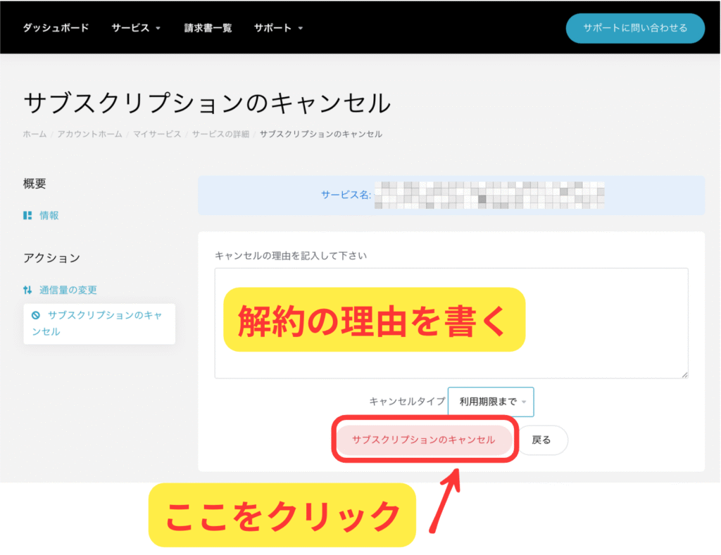Click the 情報 panel icon in sidebar
This screenshot has width=721, height=555.
27,216
